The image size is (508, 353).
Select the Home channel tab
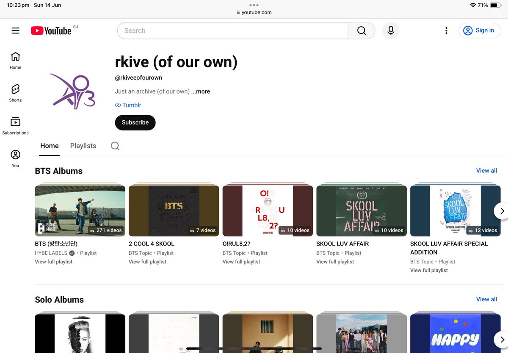[x=50, y=146]
